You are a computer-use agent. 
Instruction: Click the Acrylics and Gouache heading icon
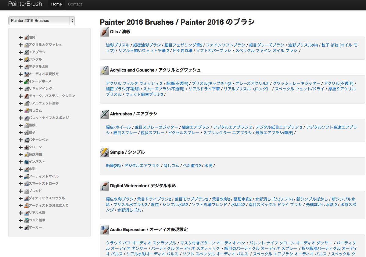(104, 70)
